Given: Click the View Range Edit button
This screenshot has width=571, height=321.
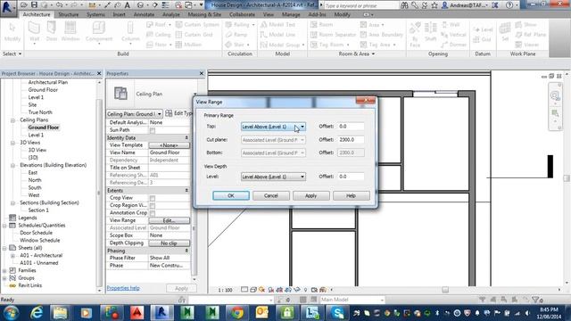Looking at the screenshot, I should [x=169, y=220].
